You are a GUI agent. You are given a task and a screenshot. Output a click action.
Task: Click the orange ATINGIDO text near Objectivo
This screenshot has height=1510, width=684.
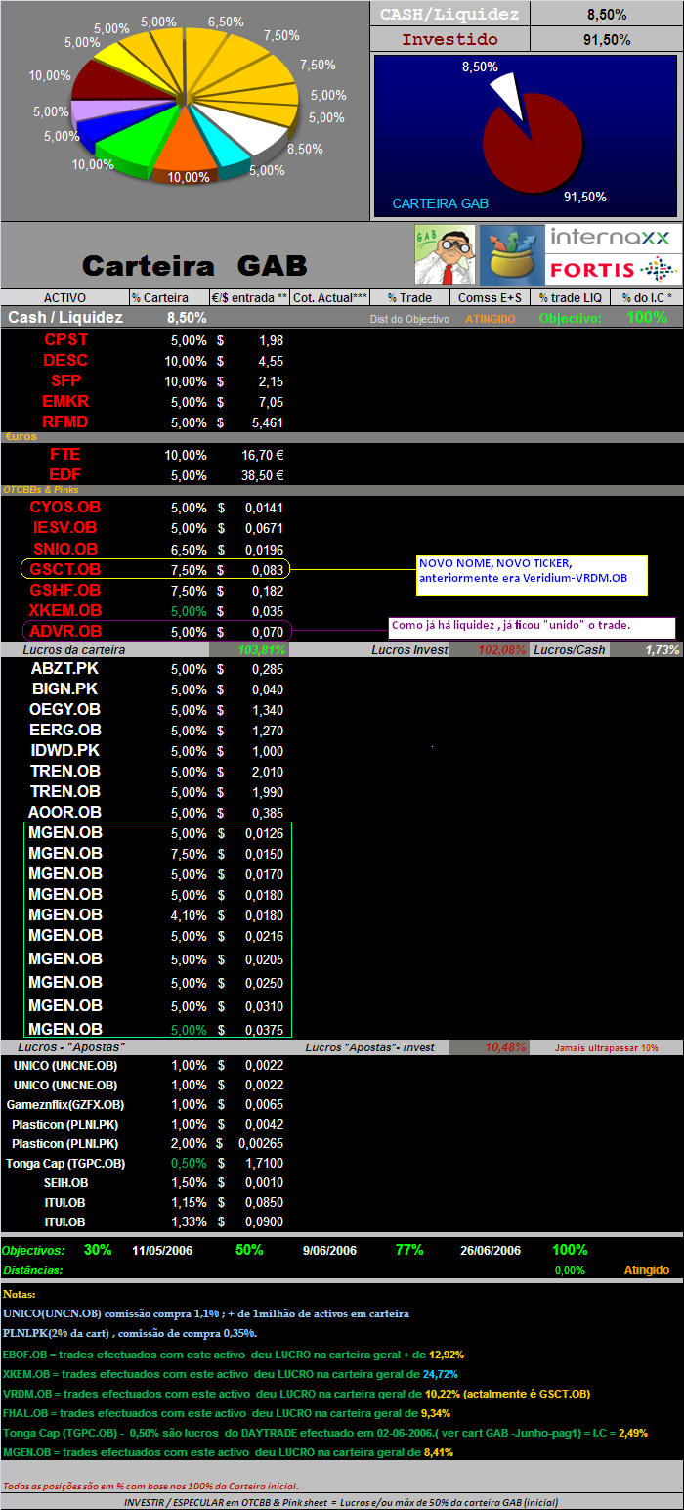(490, 319)
